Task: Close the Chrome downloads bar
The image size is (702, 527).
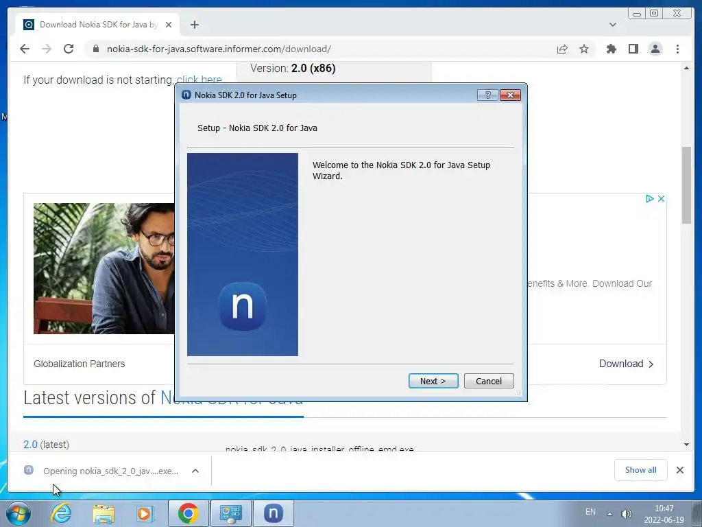Action: 679,469
